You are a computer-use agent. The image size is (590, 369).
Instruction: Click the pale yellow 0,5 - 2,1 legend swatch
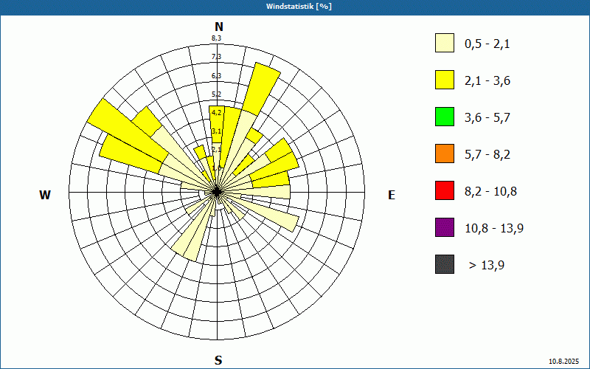[445, 43]
